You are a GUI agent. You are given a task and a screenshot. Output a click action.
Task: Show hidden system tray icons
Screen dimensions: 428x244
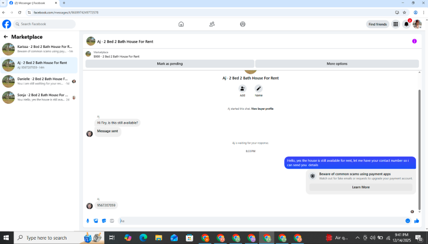[x=357, y=238]
